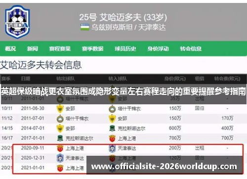Click the 安郅 crest in the 2014-07-01 row's 转出球队 column
Screen dimensions: 247x179
pos(60,129)
